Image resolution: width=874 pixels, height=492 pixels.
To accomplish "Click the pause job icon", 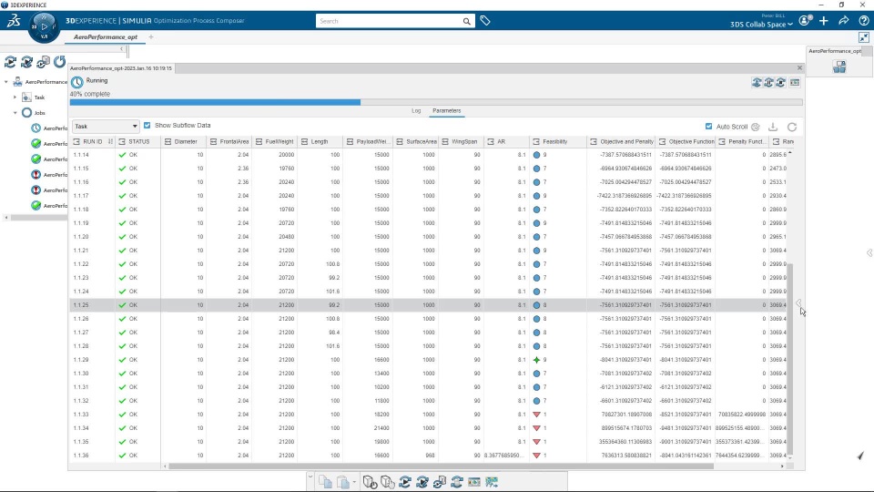I will [x=768, y=83].
